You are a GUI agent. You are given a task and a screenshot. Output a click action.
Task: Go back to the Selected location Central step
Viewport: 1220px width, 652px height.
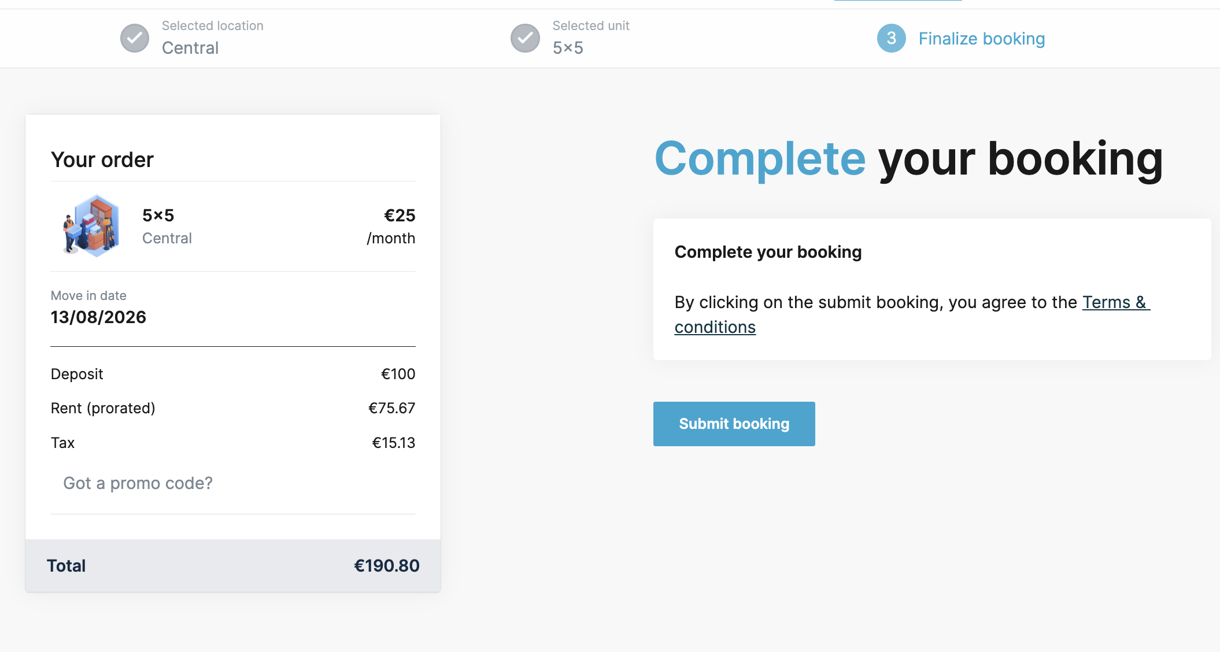pyautogui.click(x=192, y=38)
